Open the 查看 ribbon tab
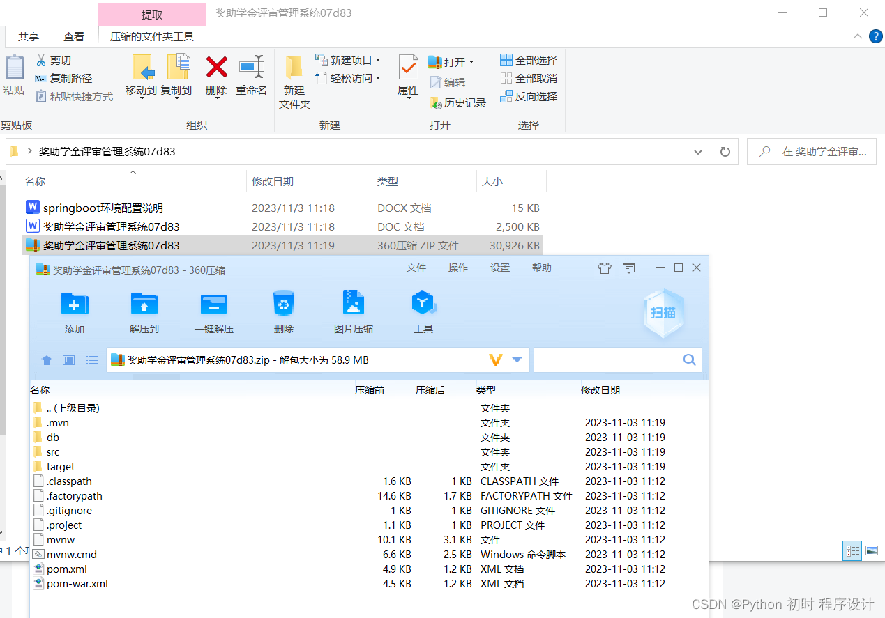 tap(74, 36)
